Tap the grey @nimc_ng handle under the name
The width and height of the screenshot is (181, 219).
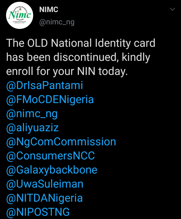click(57, 22)
